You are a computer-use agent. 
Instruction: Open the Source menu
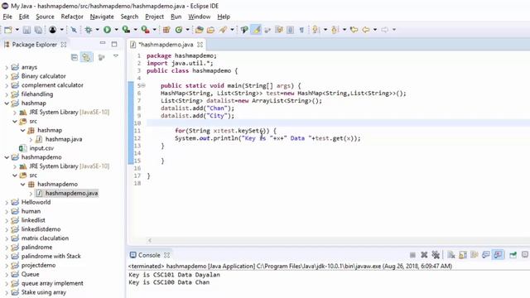point(45,17)
